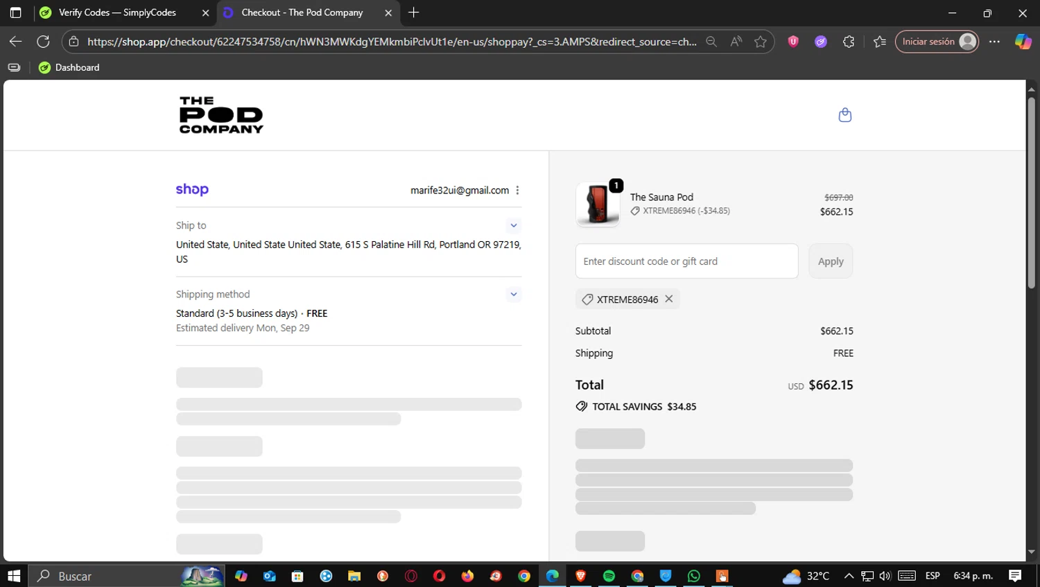Open the clock showing 6:34 p. m.
This screenshot has height=587, width=1040.
click(973, 576)
